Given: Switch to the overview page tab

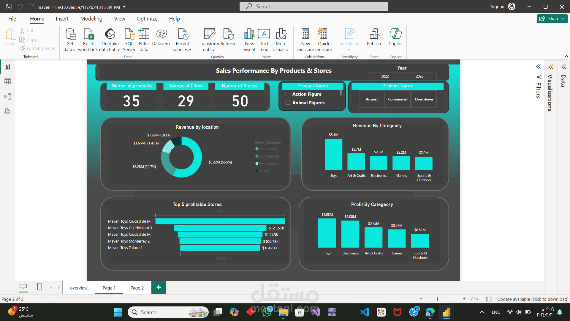Looking at the screenshot, I should click(x=79, y=288).
